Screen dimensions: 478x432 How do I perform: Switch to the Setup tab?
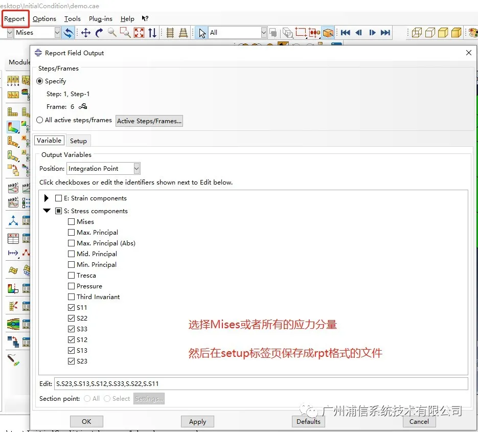click(x=78, y=141)
